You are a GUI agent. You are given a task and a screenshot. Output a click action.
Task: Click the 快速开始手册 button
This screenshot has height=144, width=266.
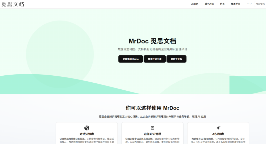click(x=155, y=59)
